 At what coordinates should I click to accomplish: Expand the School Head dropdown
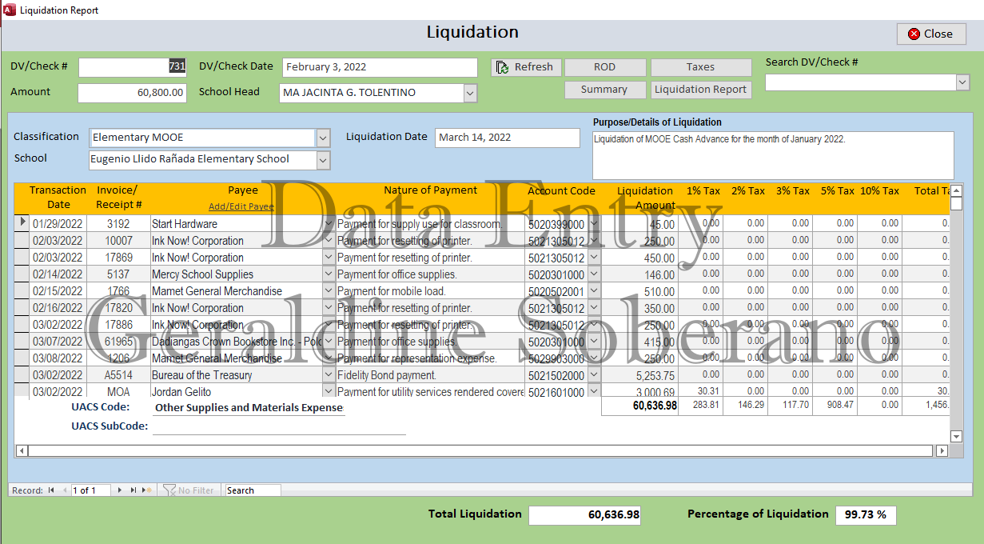(x=470, y=94)
